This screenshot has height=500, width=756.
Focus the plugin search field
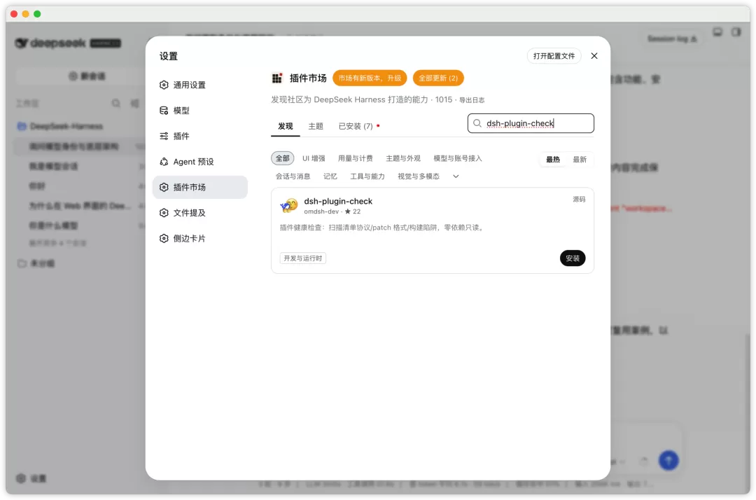[x=531, y=123]
